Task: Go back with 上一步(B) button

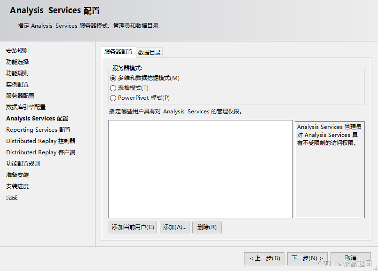Action: (x=264, y=258)
